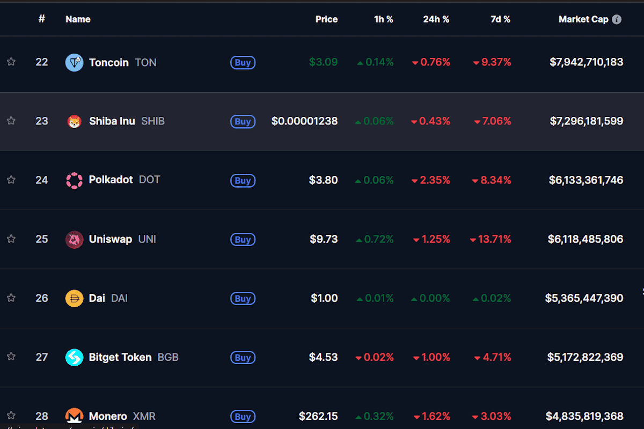The height and width of the screenshot is (429, 644).
Task: Click Buy for Shiba Inu
Action: coord(243,122)
